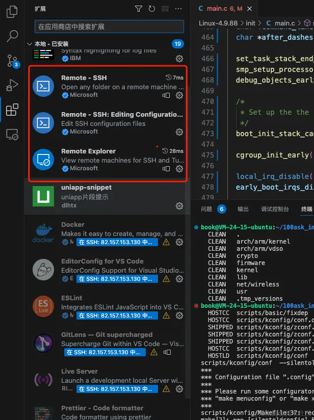Open the 输出 panel tab
Screen dimensions: 314x420
point(243,209)
